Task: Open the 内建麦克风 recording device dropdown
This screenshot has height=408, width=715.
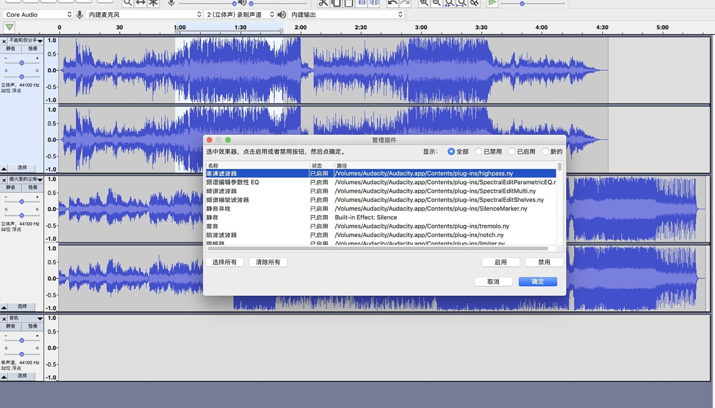Action: [x=144, y=15]
